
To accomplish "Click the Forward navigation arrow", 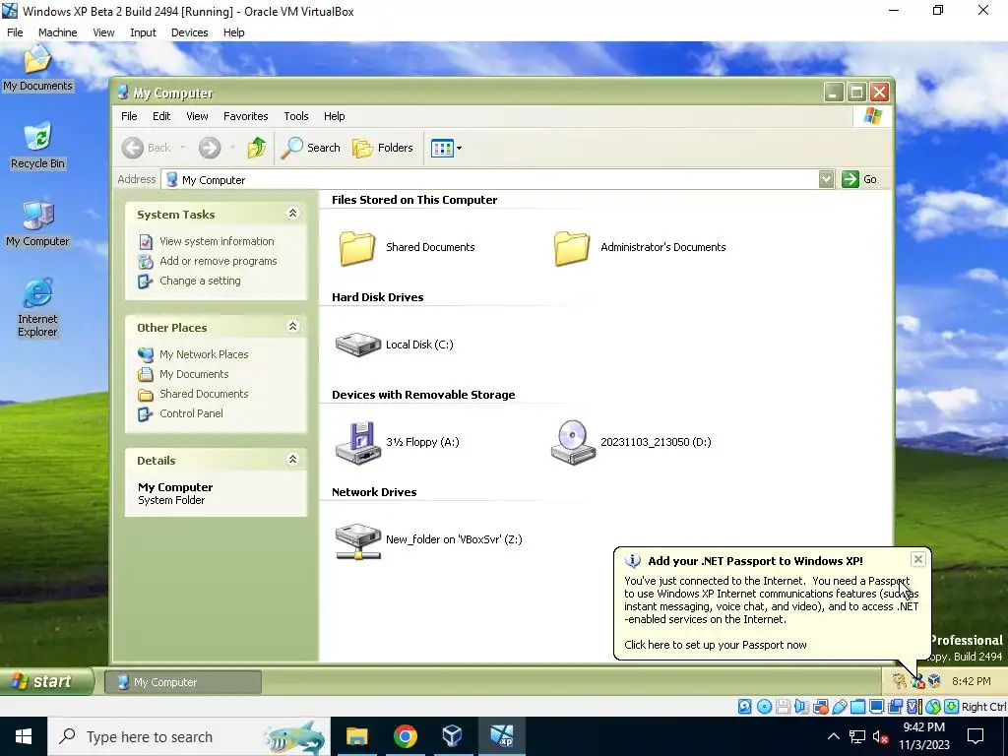I will point(210,148).
